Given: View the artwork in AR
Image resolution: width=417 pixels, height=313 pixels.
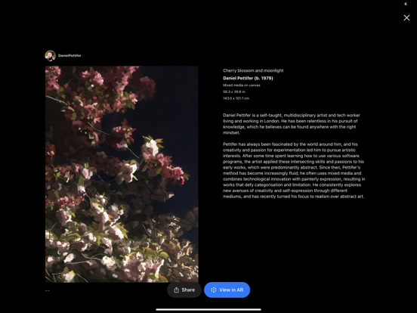Looking at the screenshot, I should coord(227,290).
